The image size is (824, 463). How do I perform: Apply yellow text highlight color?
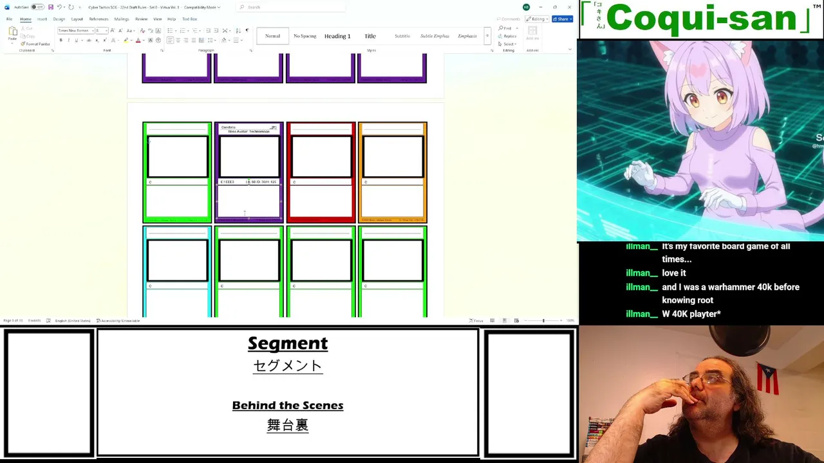tap(126, 40)
